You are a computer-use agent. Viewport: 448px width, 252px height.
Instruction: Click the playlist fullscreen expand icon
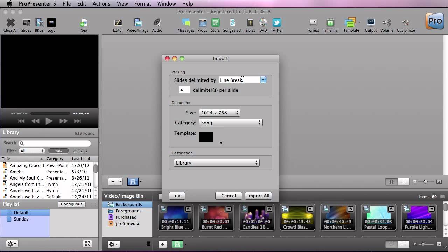tap(87, 244)
